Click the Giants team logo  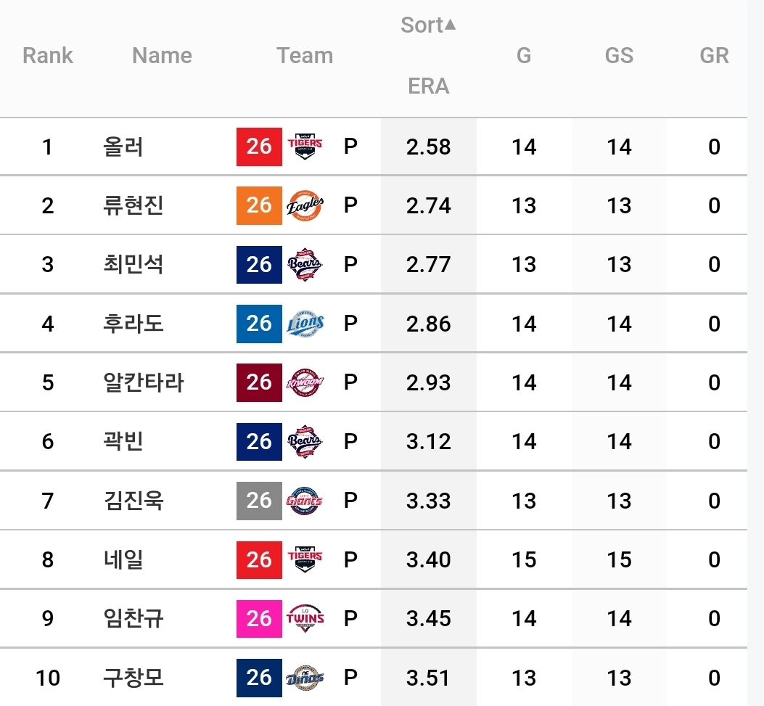click(305, 501)
